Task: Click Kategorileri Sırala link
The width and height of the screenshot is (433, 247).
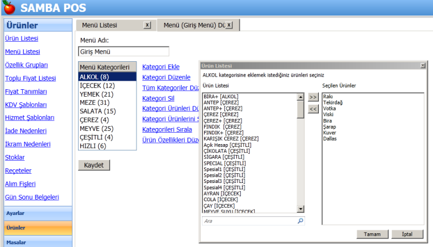Action: tap(167, 129)
